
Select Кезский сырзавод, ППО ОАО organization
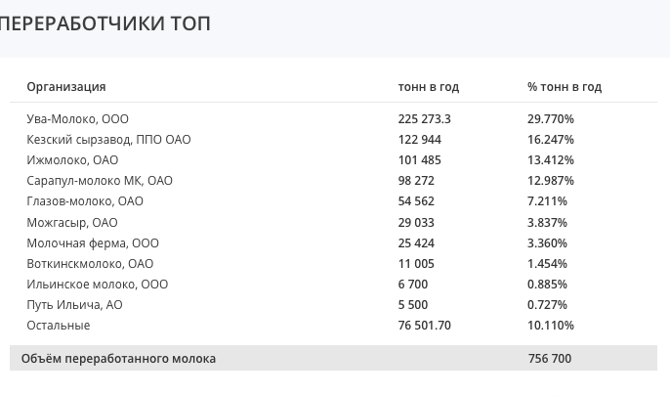[x=108, y=140]
